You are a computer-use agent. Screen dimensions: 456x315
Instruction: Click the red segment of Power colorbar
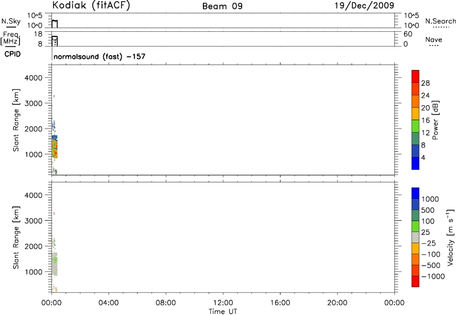[416, 77]
